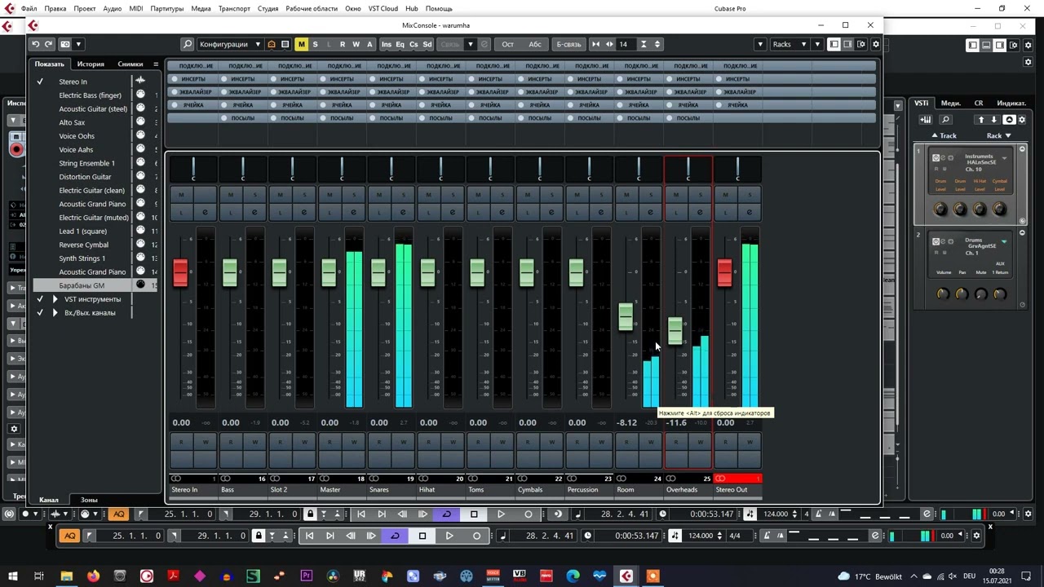Toggle AQ auto quantize in lower transport

pos(69,536)
